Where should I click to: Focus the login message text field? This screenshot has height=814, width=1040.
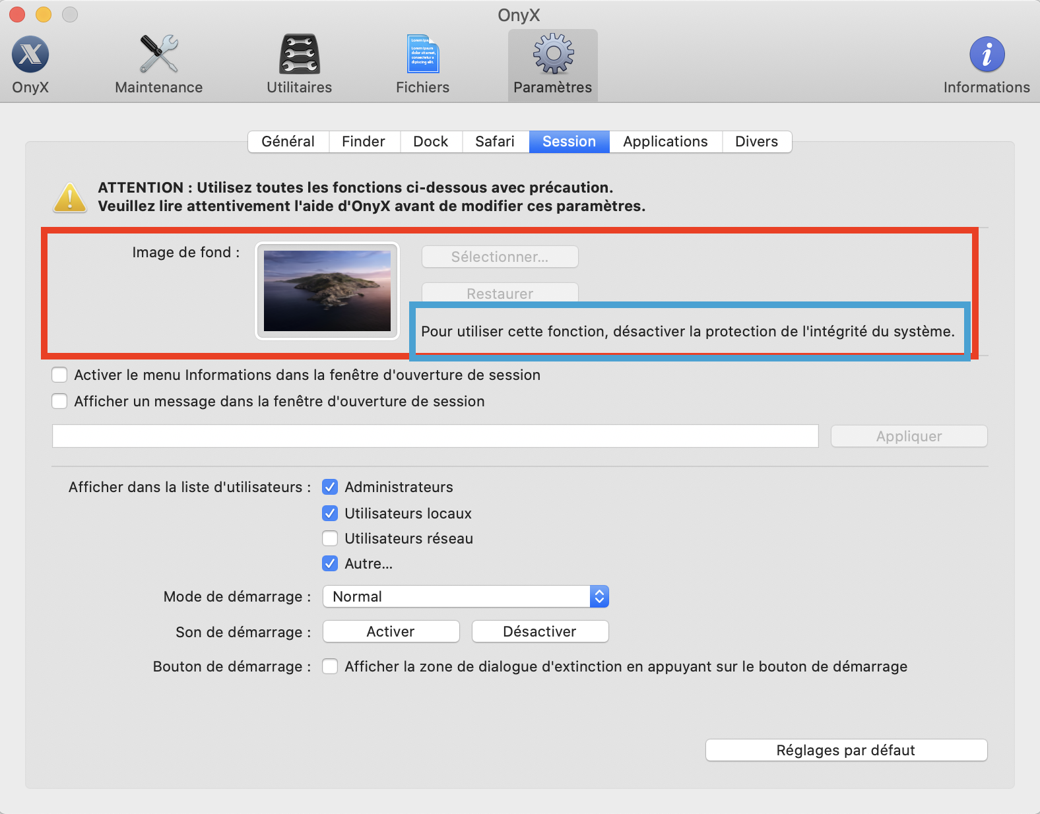[436, 436]
